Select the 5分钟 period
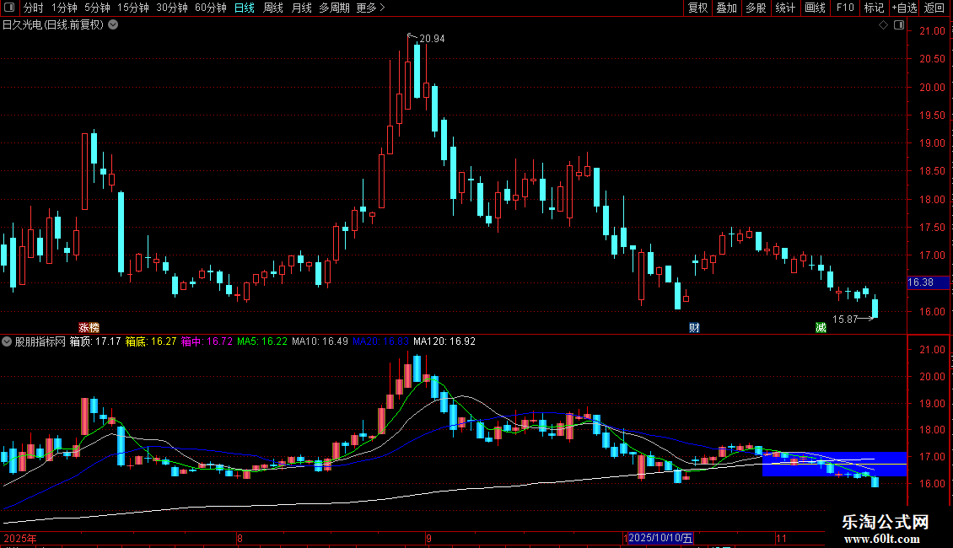This screenshot has height=548, width=953. (97, 8)
